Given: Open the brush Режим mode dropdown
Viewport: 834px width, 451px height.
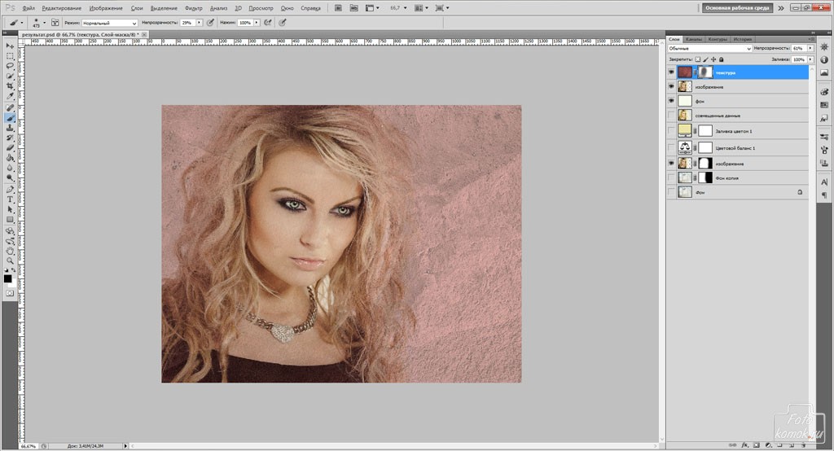Looking at the screenshot, I should click(x=110, y=23).
